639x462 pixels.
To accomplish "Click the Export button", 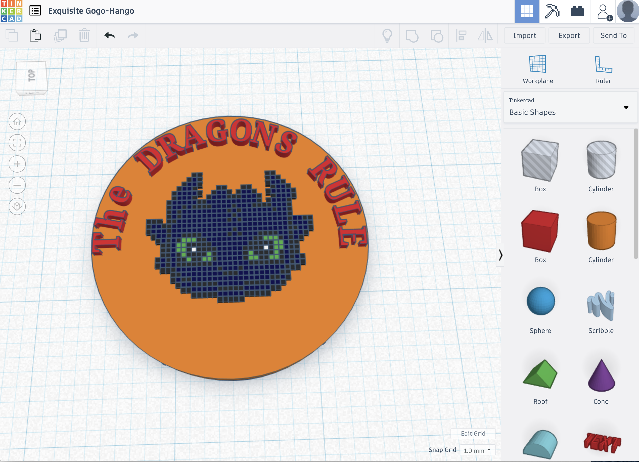I will pos(569,35).
